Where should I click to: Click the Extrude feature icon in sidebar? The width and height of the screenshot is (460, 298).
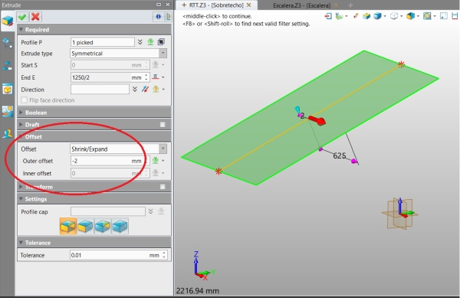tap(8, 21)
